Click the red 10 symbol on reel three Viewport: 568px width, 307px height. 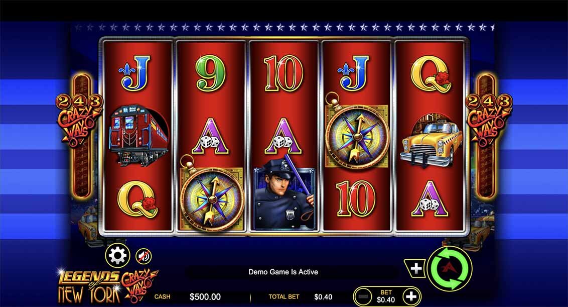pyautogui.click(x=283, y=74)
